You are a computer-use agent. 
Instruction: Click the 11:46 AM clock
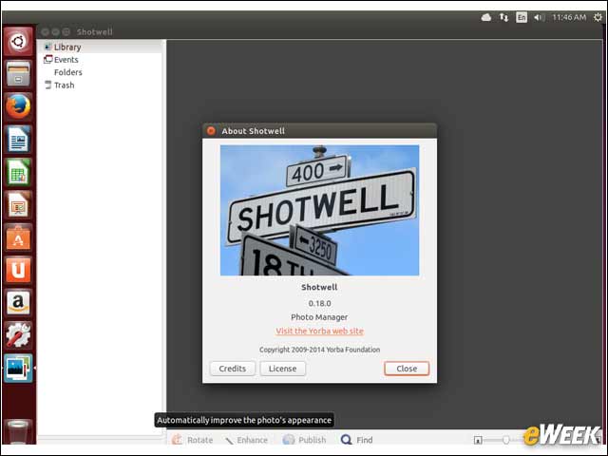[x=569, y=17]
